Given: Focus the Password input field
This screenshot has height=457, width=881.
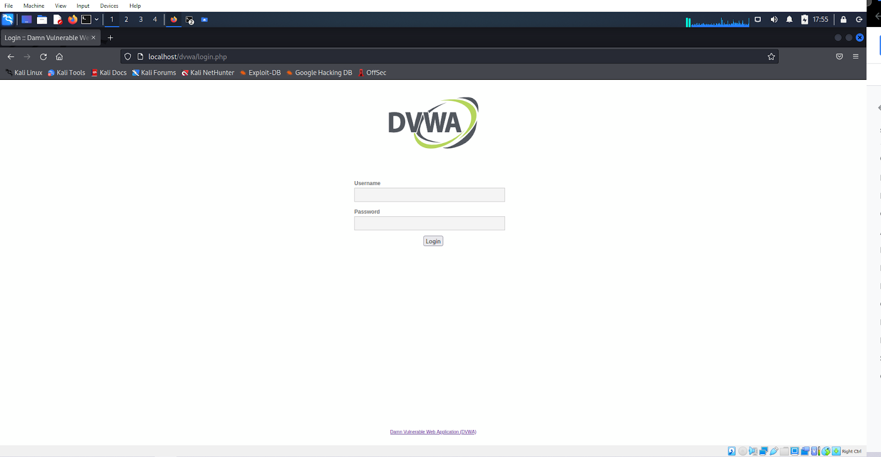Looking at the screenshot, I should 429,223.
